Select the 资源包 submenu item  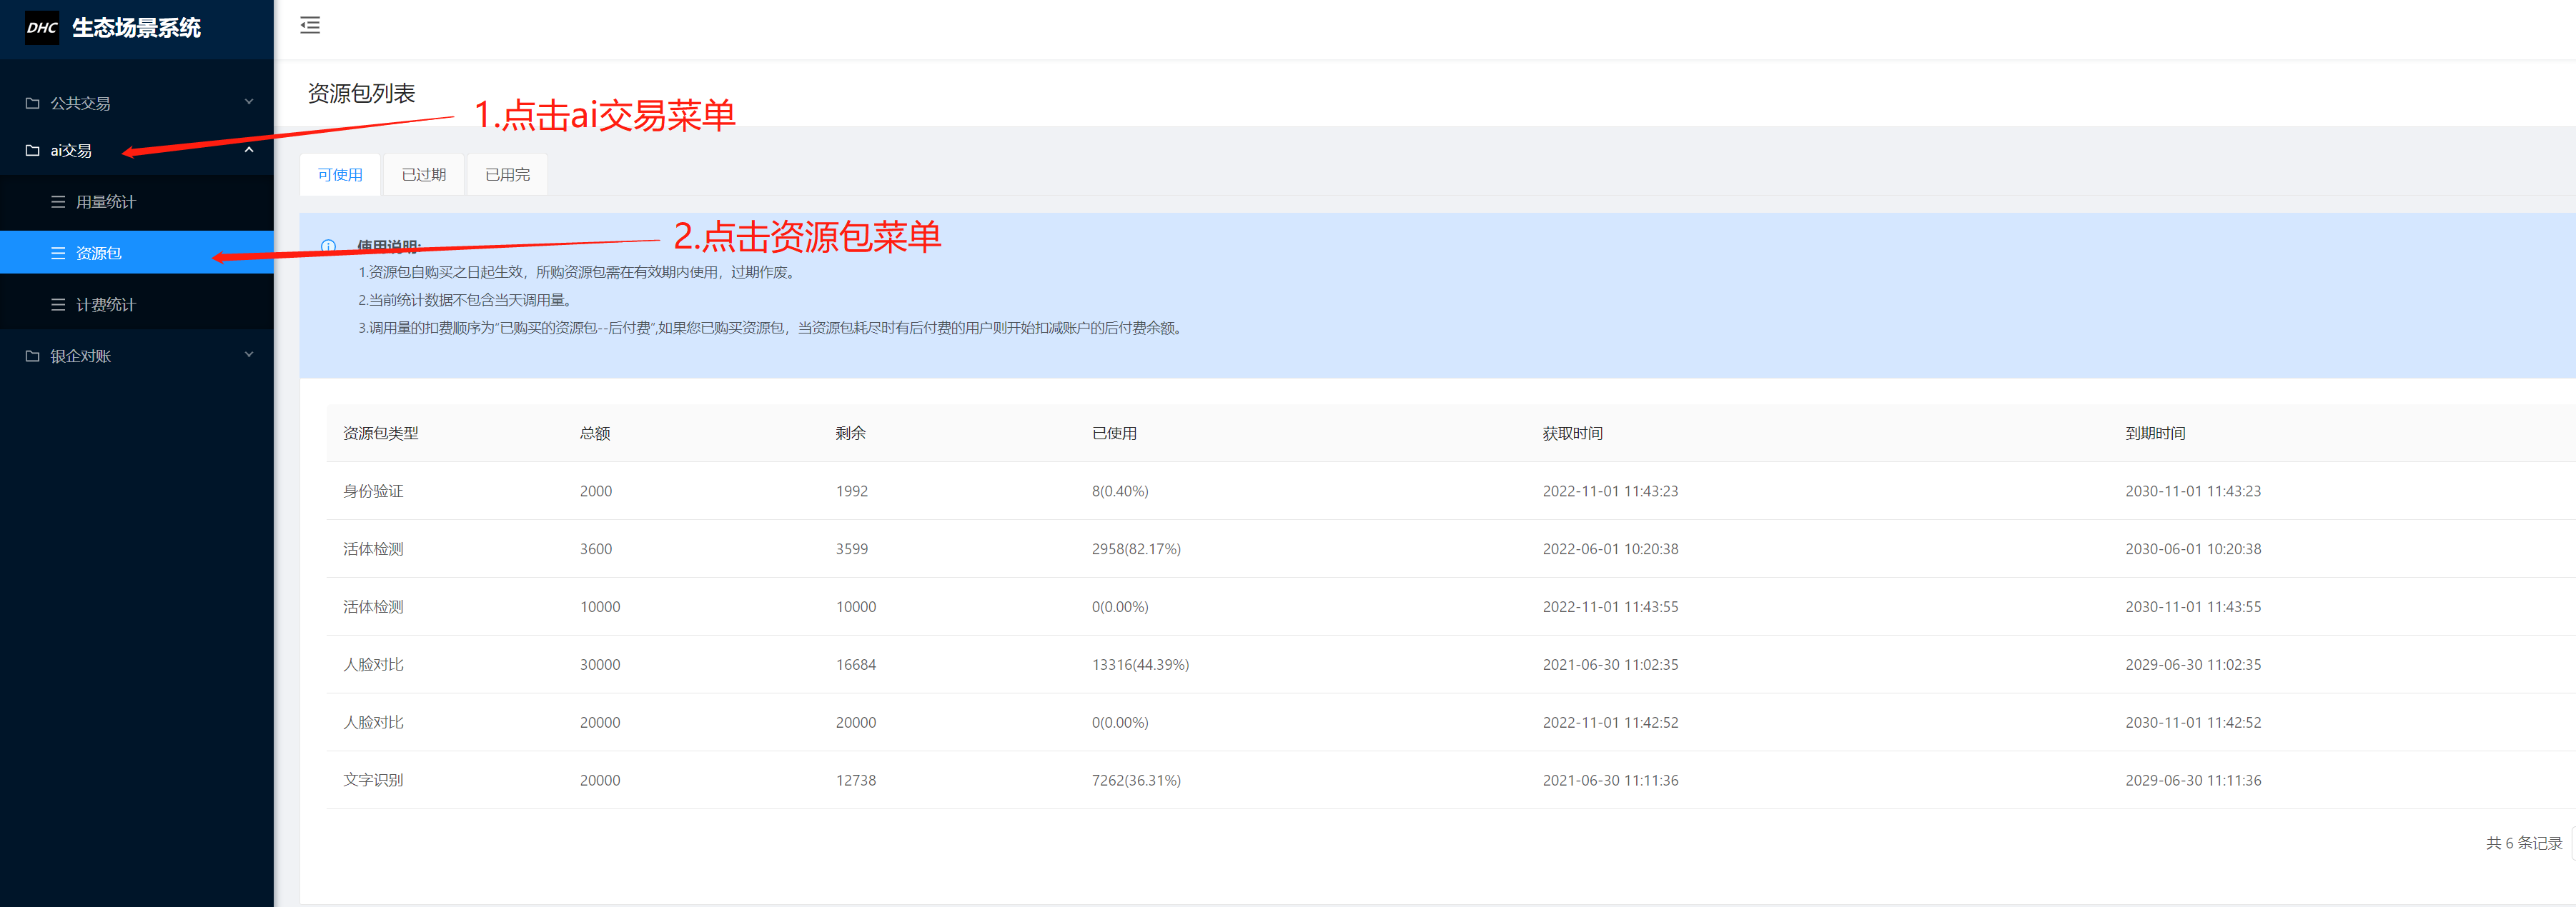point(137,253)
